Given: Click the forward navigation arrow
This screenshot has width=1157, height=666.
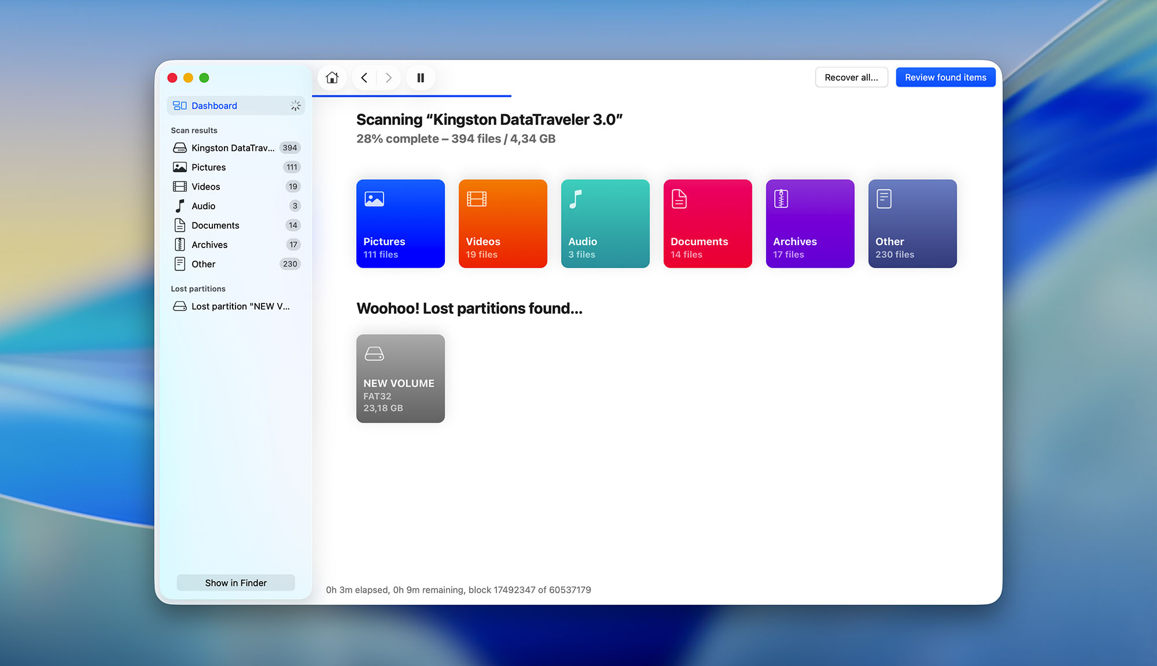Looking at the screenshot, I should pos(388,77).
